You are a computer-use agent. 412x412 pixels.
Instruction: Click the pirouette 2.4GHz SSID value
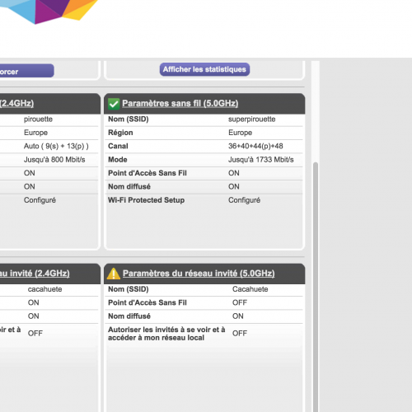[x=38, y=119]
